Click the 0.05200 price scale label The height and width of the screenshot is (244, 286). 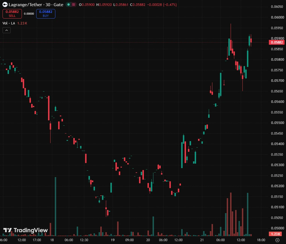point(277,186)
